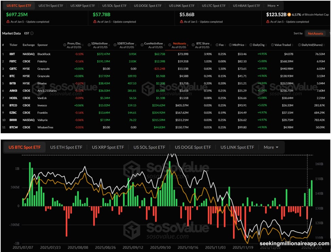Switch to the US ETH Spot ETF tab
331x252 pixels.
click(x=51, y=5)
